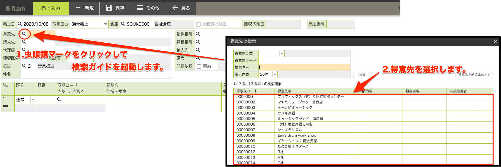The image size is (501, 167).
Task: Click the flam logo
Action: (15, 8)
